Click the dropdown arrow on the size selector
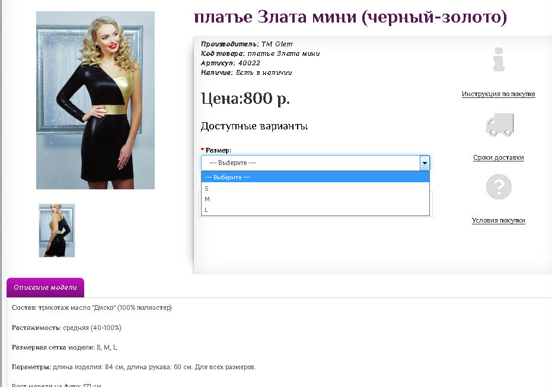This screenshot has width=552, height=387. [425, 162]
